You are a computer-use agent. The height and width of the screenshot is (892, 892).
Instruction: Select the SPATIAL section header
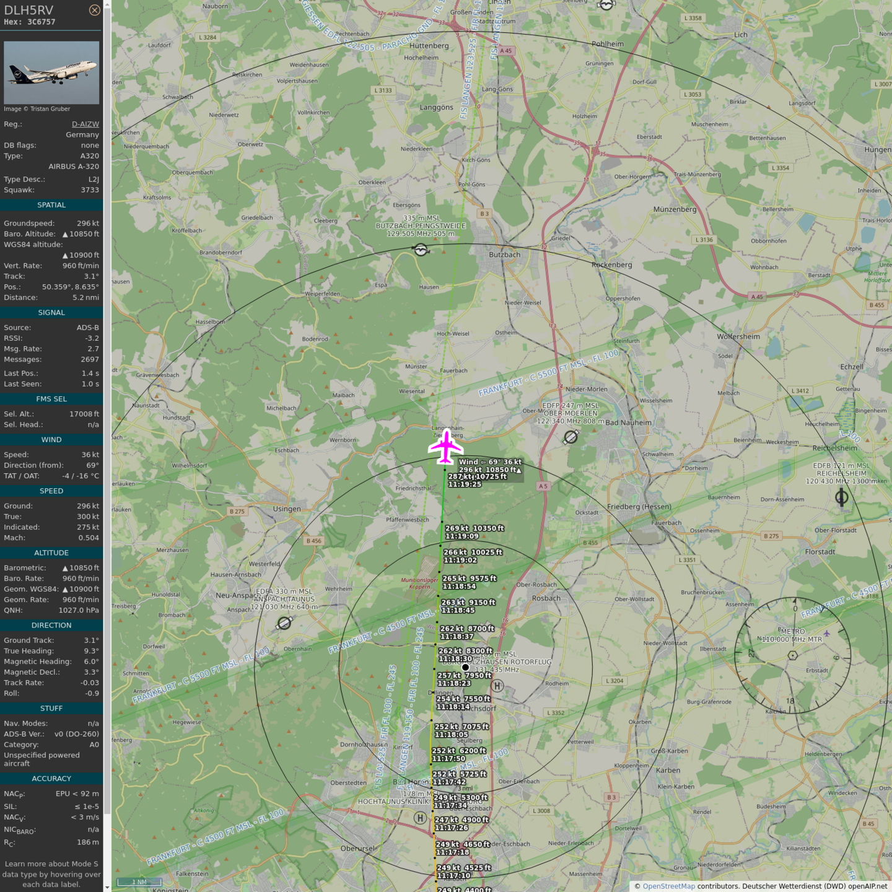(51, 205)
